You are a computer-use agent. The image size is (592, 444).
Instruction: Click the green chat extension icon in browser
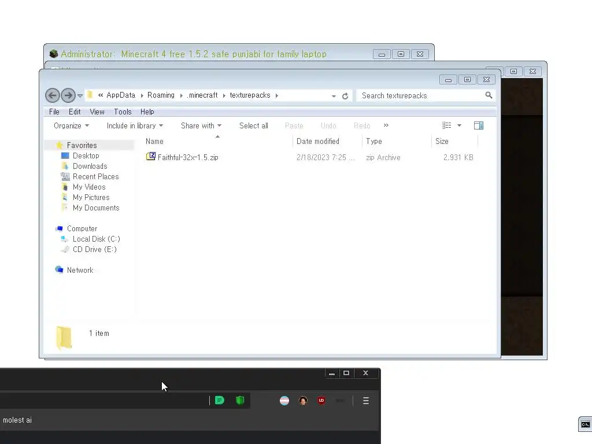click(x=219, y=400)
